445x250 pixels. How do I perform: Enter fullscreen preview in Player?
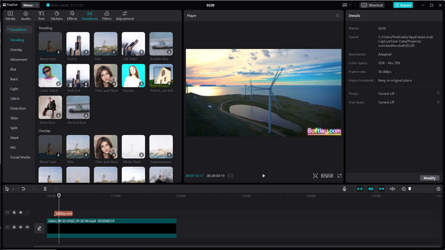(x=340, y=176)
